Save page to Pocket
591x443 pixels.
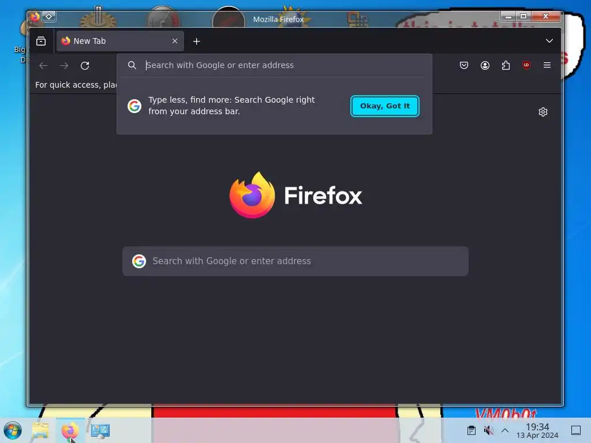[x=464, y=65]
